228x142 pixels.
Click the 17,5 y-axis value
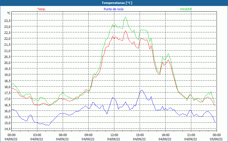click(7, 93)
